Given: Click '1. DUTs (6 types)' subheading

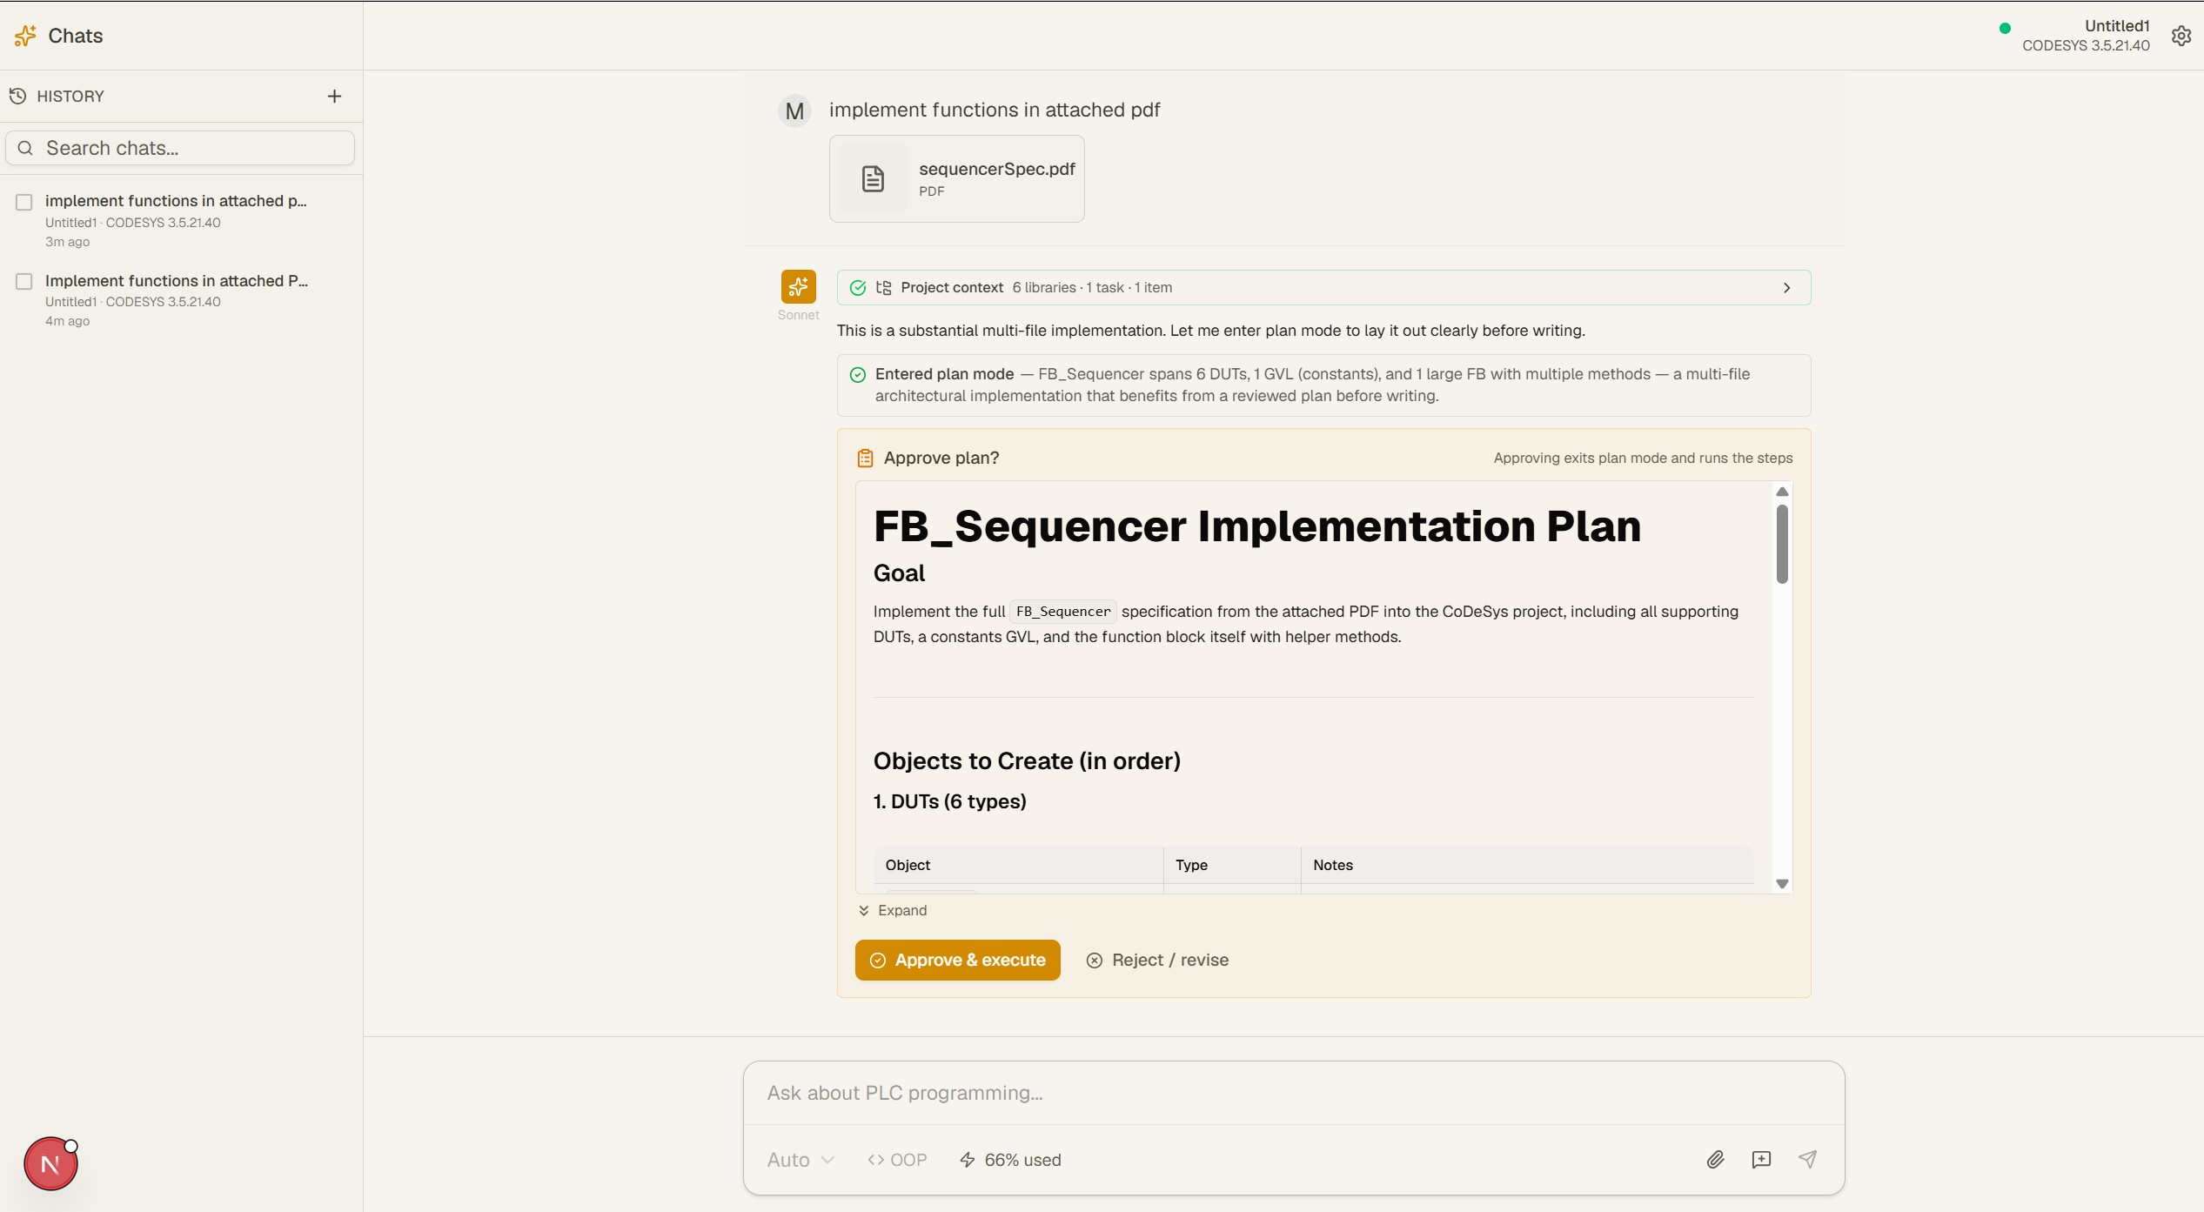Looking at the screenshot, I should click(x=949, y=801).
